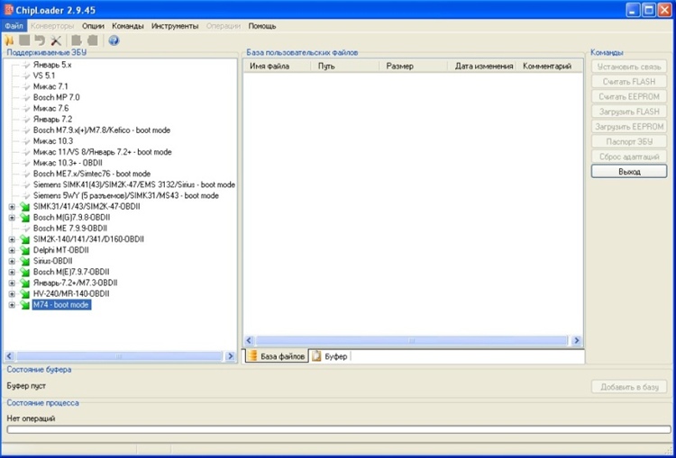Expand the SIM2K-140/141/341/D160-OBDII tree node
Image resolution: width=676 pixels, height=458 pixels.
pyautogui.click(x=12, y=239)
